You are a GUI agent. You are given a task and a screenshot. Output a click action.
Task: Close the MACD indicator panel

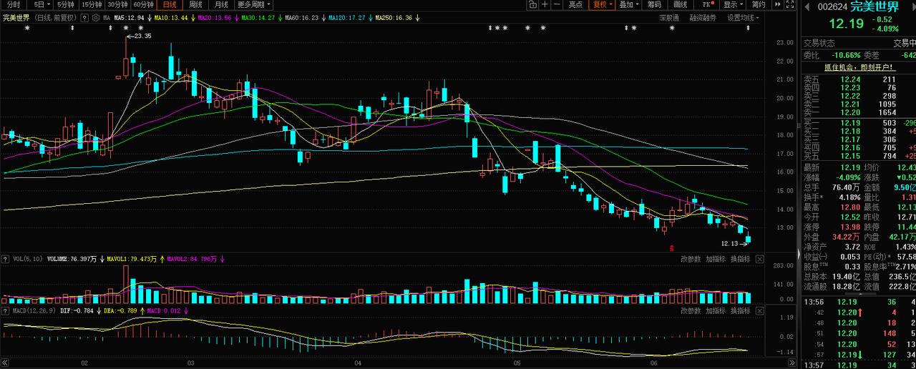coord(759,311)
